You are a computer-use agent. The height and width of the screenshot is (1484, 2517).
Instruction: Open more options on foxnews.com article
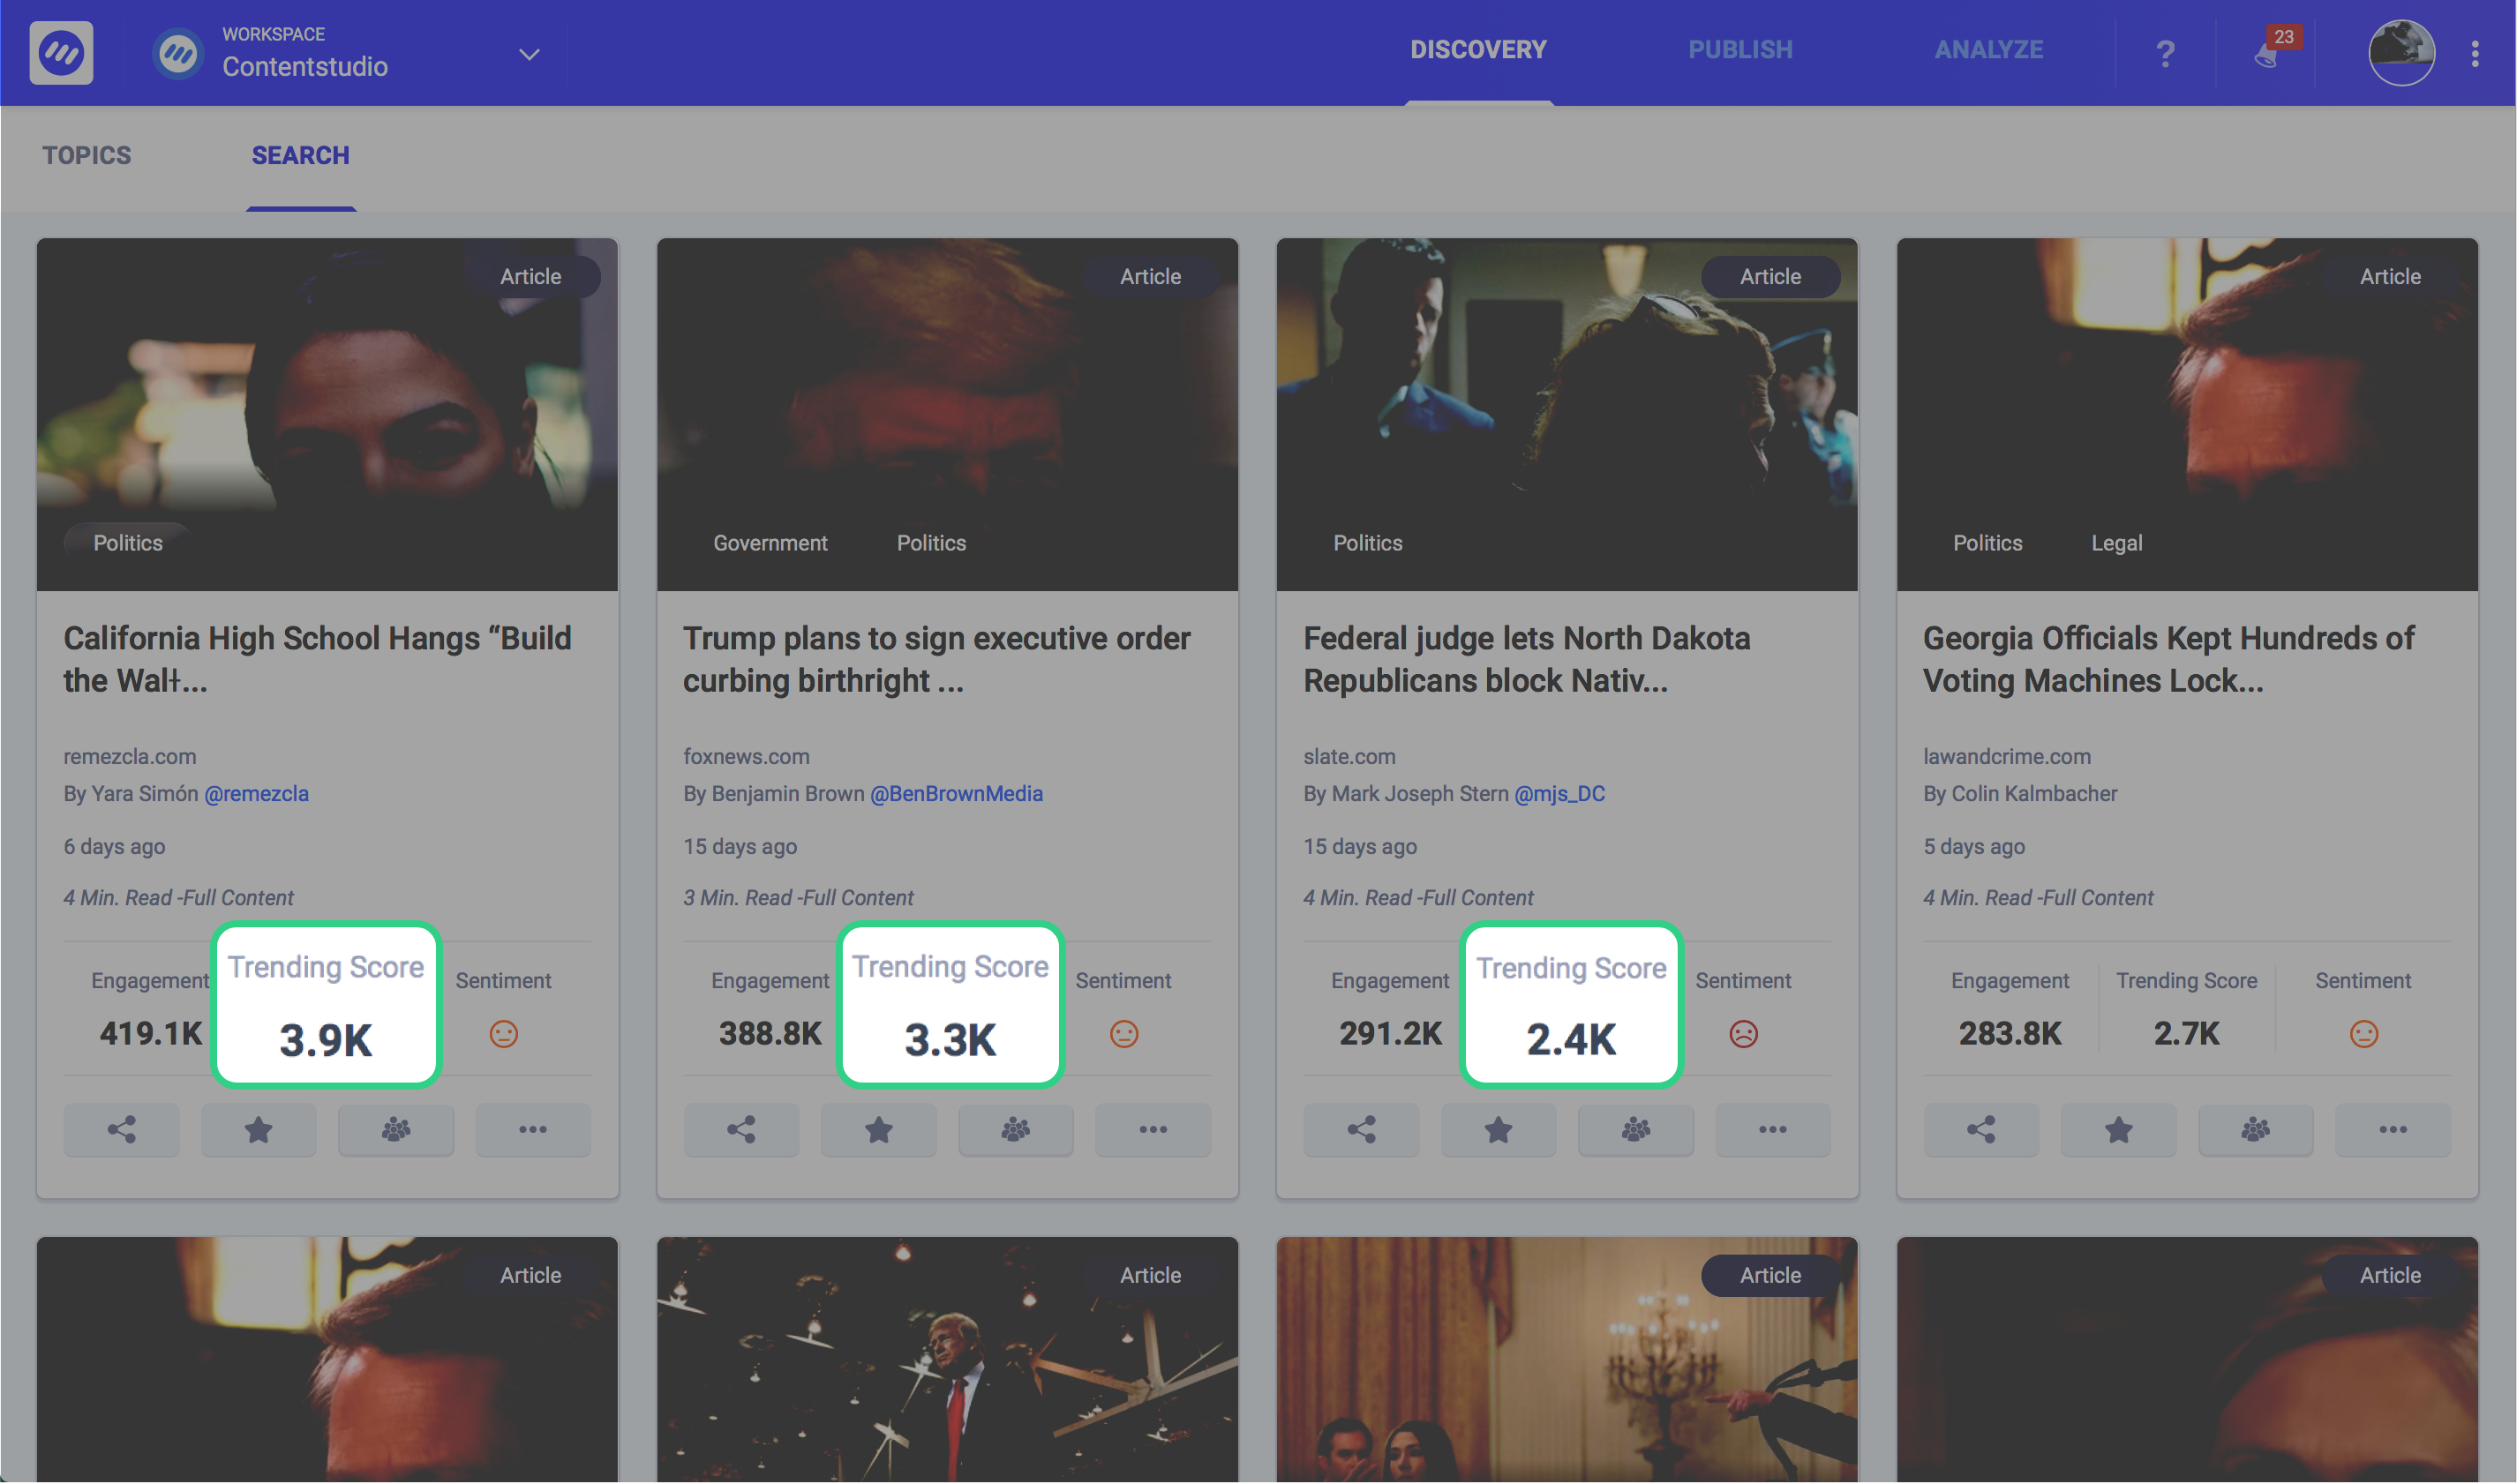coord(1153,1130)
